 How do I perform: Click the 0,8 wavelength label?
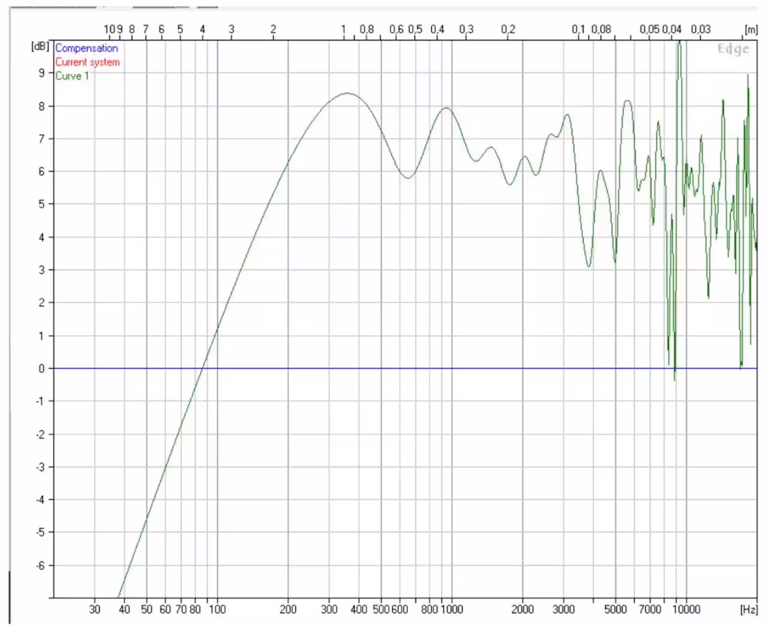367,29
